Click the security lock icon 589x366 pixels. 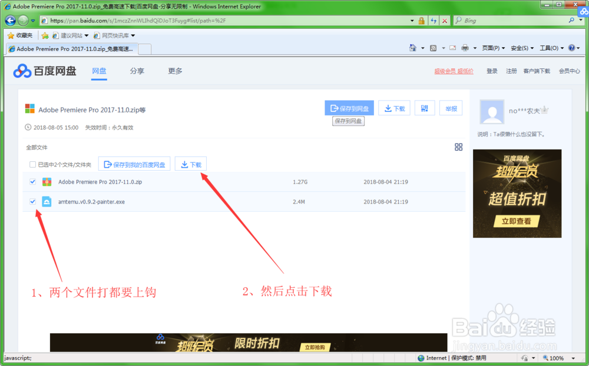(422, 21)
